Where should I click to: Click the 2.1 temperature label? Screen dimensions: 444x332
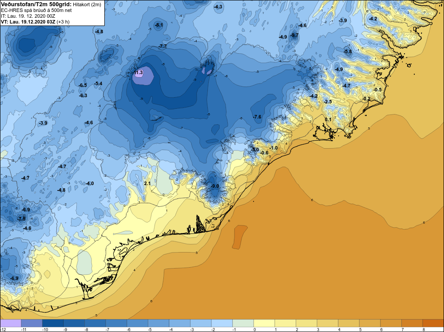point(147,184)
